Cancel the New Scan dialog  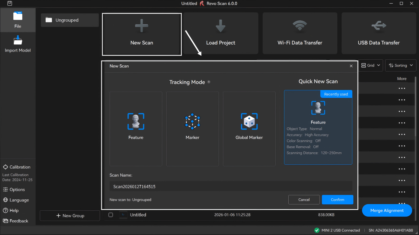pos(304,200)
